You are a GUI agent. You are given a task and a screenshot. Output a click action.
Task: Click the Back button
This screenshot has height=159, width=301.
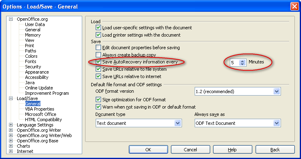point(275,150)
